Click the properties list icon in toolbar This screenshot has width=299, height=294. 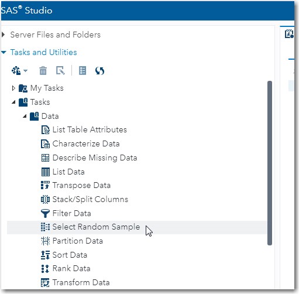coord(83,71)
